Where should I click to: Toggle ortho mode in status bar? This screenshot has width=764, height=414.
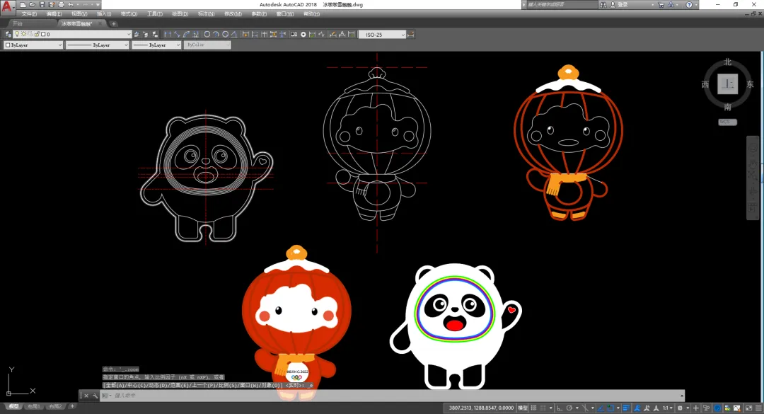click(x=560, y=408)
